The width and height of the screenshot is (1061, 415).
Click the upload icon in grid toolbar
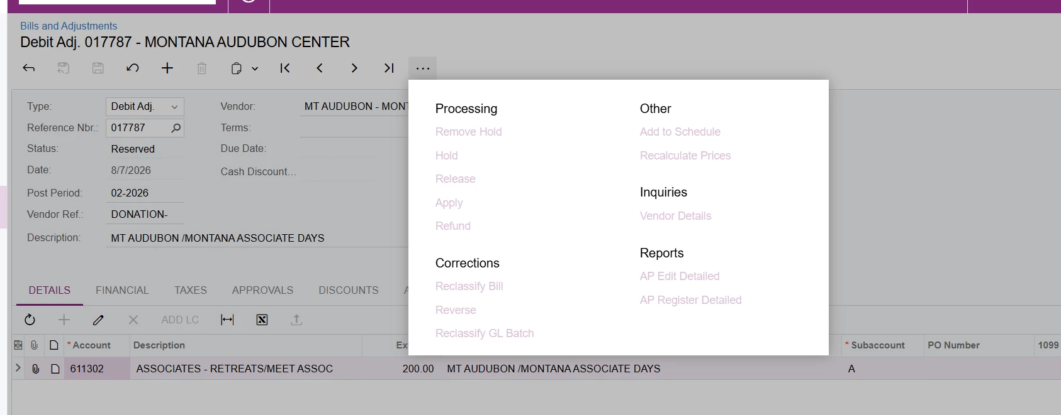point(296,320)
